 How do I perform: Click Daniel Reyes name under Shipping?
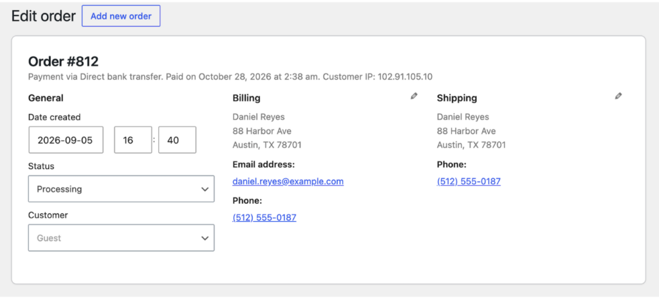[x=463, y=117]
